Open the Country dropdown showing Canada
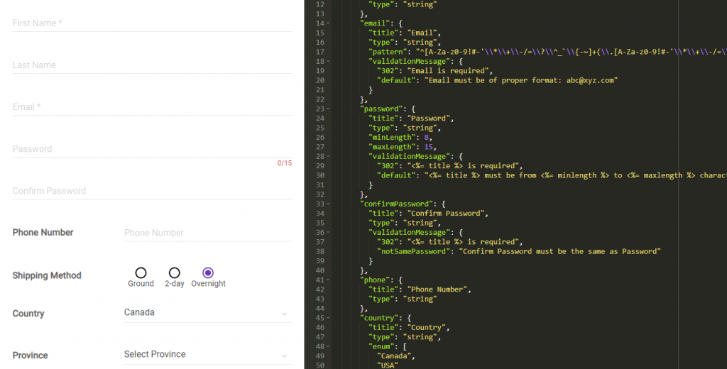 tap(208, 313)
